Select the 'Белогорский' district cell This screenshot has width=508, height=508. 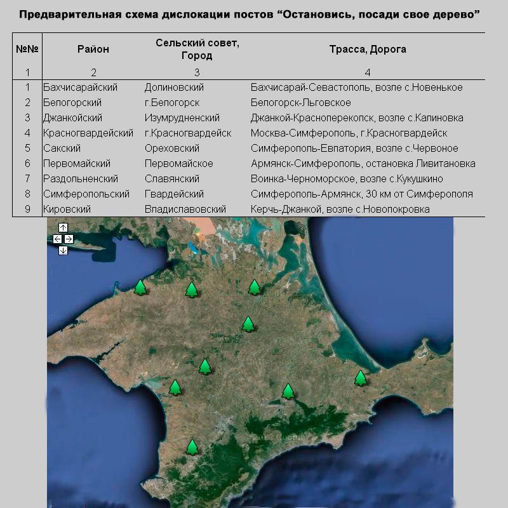(72, 102)
